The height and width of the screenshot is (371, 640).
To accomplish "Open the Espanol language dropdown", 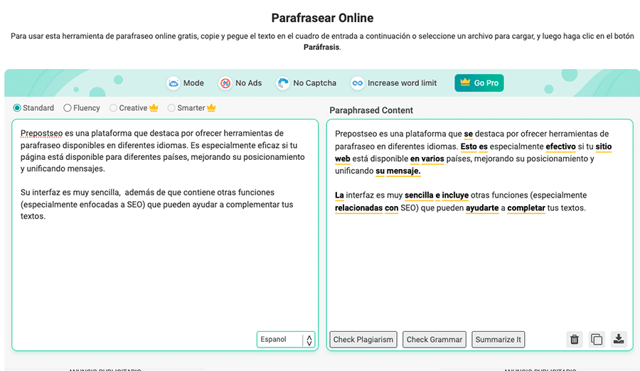I will pos(286,340).
